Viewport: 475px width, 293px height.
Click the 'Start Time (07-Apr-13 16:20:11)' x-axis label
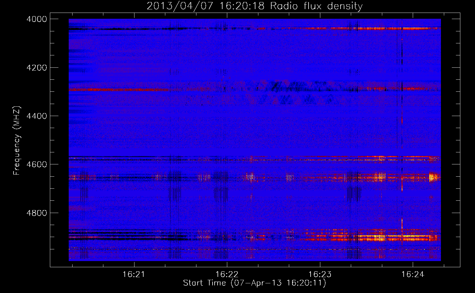(x=255, y=283)
